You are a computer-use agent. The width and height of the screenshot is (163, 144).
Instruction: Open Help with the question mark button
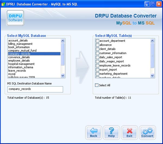coord(111,133)
